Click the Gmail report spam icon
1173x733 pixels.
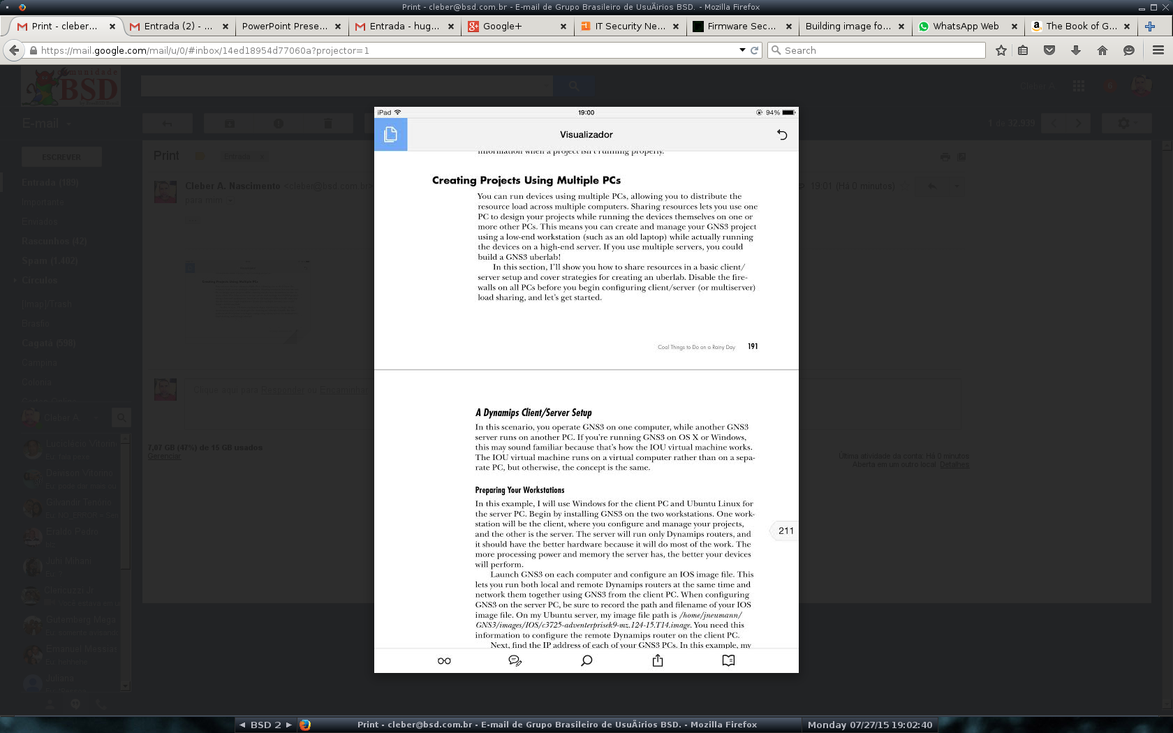coord(279,124)
